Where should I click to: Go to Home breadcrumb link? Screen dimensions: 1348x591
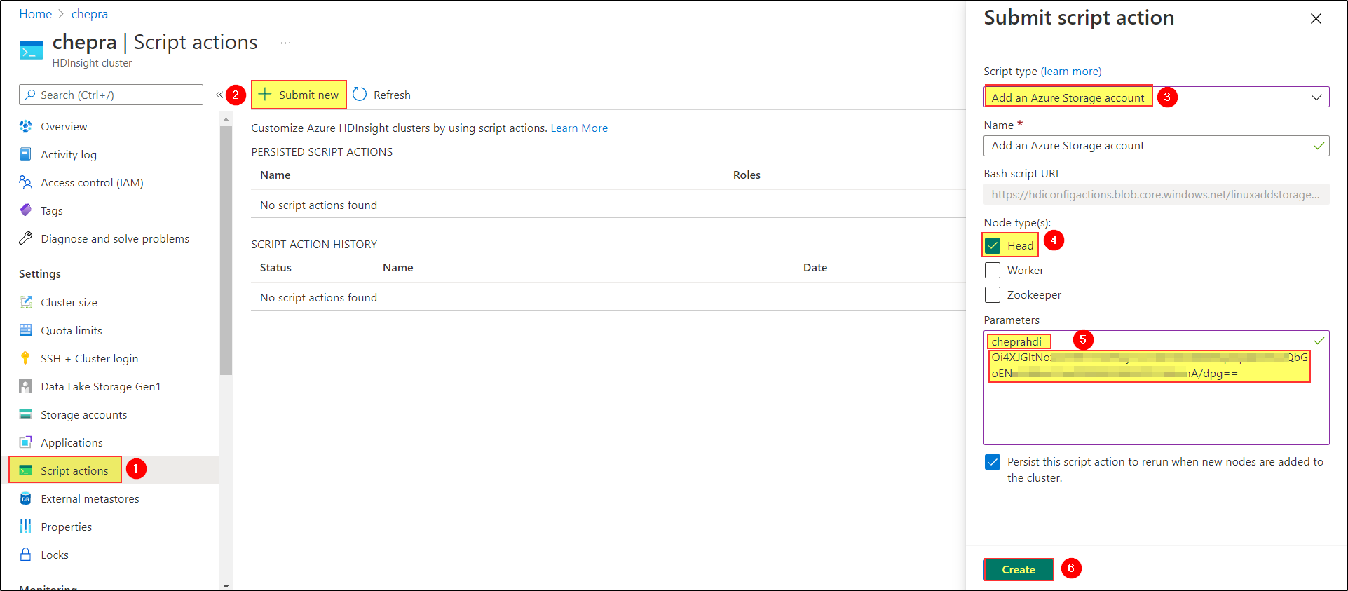click(x=35, y=14)
